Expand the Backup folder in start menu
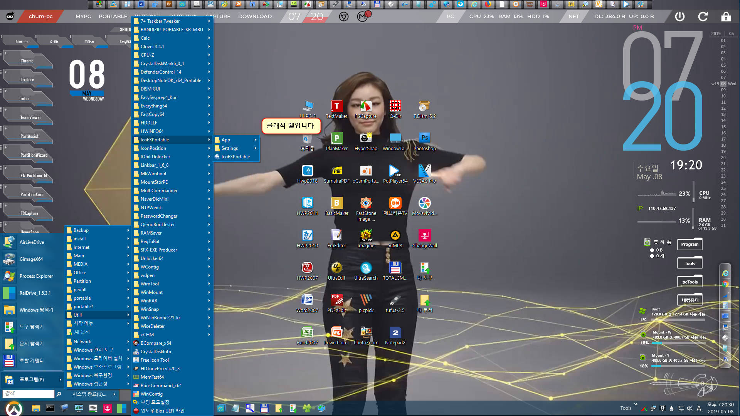 [98, 230]
